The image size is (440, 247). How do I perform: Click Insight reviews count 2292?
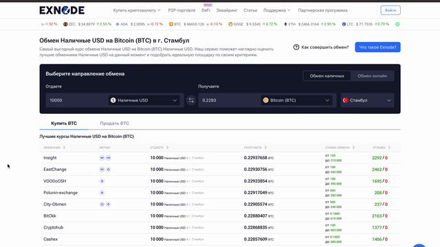(377, 158)
